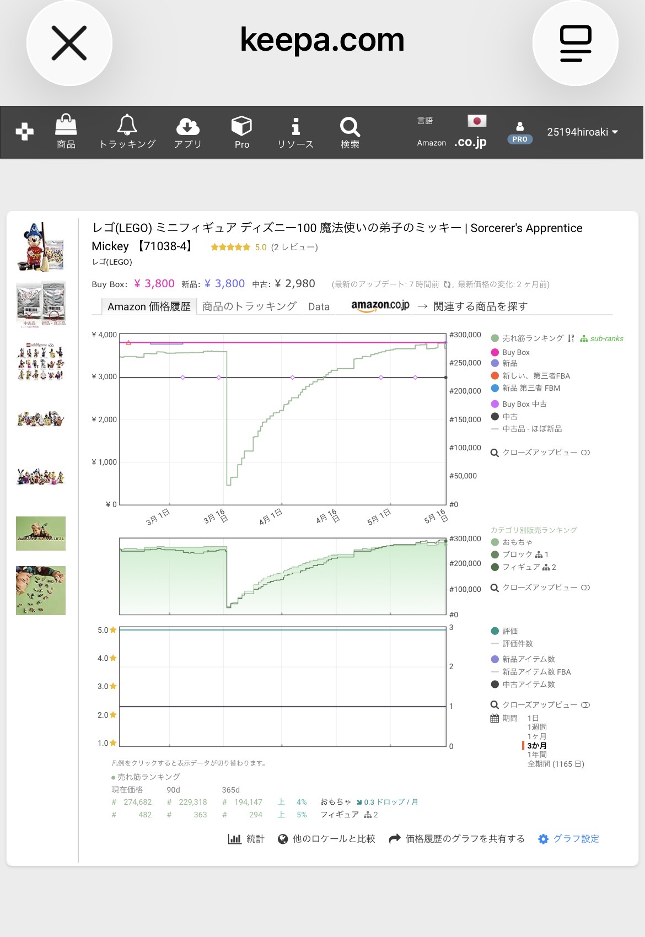
Task: Open アプリ cloud download icon
Action: click(188, 132)
